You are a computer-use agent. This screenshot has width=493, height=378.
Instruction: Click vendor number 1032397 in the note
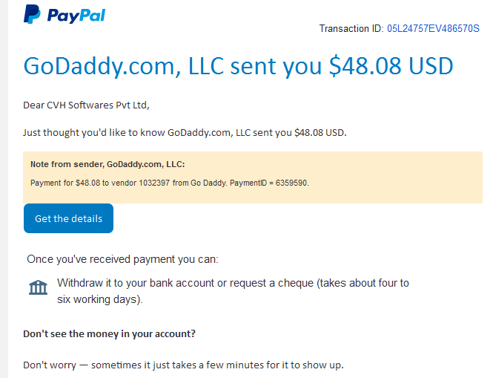(x=154, y=183)
